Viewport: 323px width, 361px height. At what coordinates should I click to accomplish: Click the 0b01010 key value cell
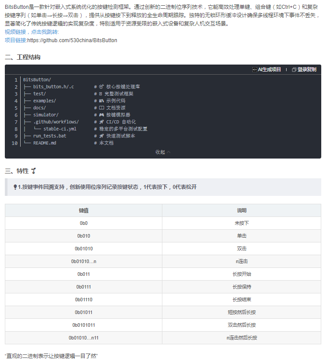pos(83,249)
